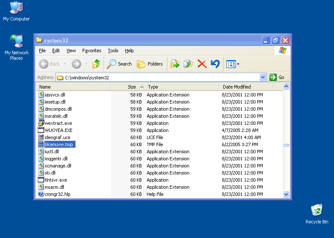Open the Help menu
This screenshot has height=238, width=334.
(129, 51)
